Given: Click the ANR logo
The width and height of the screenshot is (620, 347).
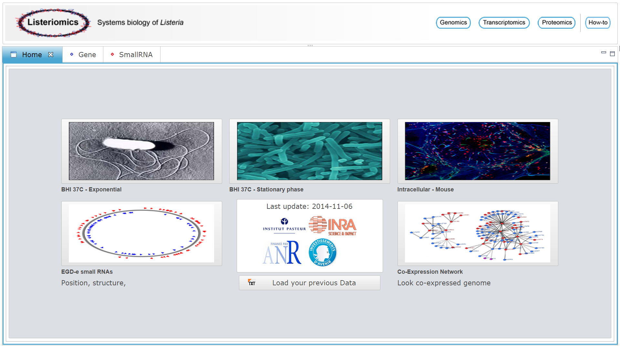Looking at the screenshot, I should 282,253.
